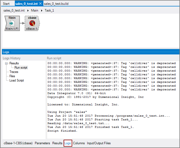Select the filein node icon
Image resolution: width=180 pixels, height=148 pixels.
[12, 23]
